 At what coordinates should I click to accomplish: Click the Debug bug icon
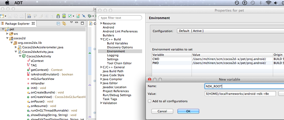point(90,16)
